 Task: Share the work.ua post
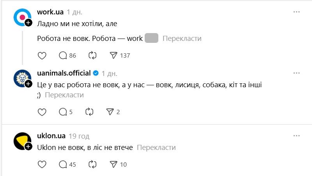pyautogui.click(x=113, y=55)
